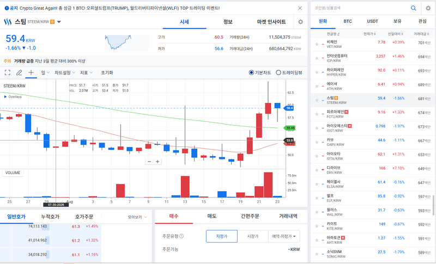The width and height of the screenshot is (436, 264).
Task: Toggle favorite star for 스팀 STEEM/KRW
Action: [317, 100]
